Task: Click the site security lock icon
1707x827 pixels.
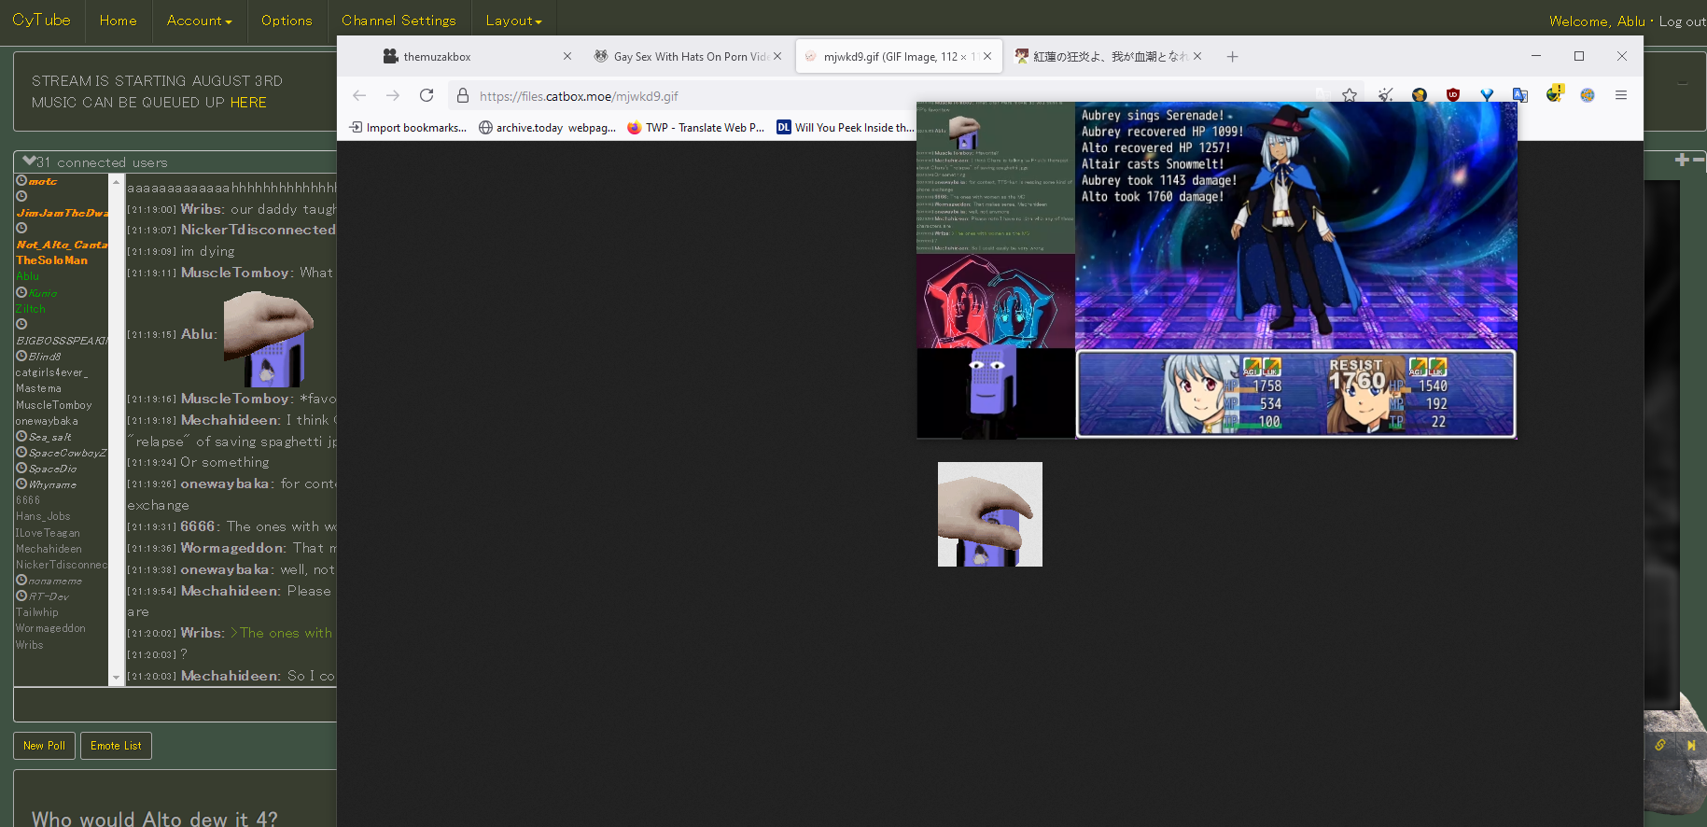Action: click(x=463, y=95)
